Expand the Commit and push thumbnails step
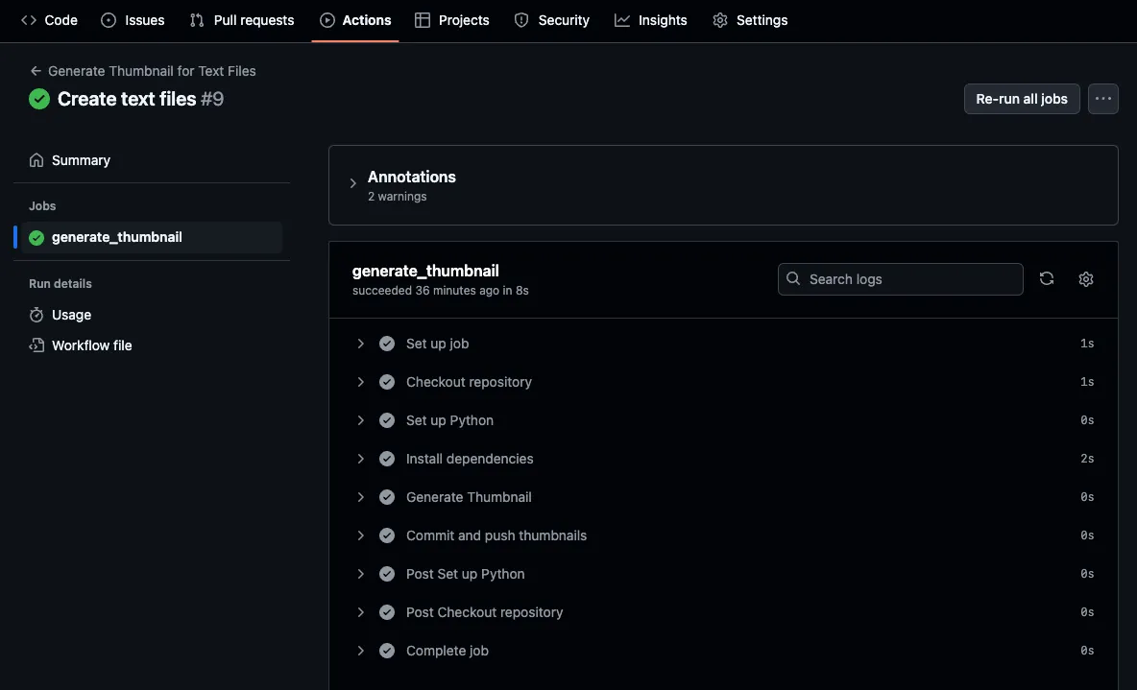Viewport: 1137px width, 690px height. [x=360, y=535]
